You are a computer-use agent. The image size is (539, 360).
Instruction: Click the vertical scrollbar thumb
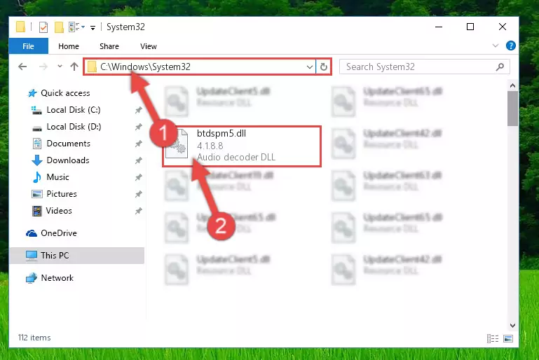[512, 109]
